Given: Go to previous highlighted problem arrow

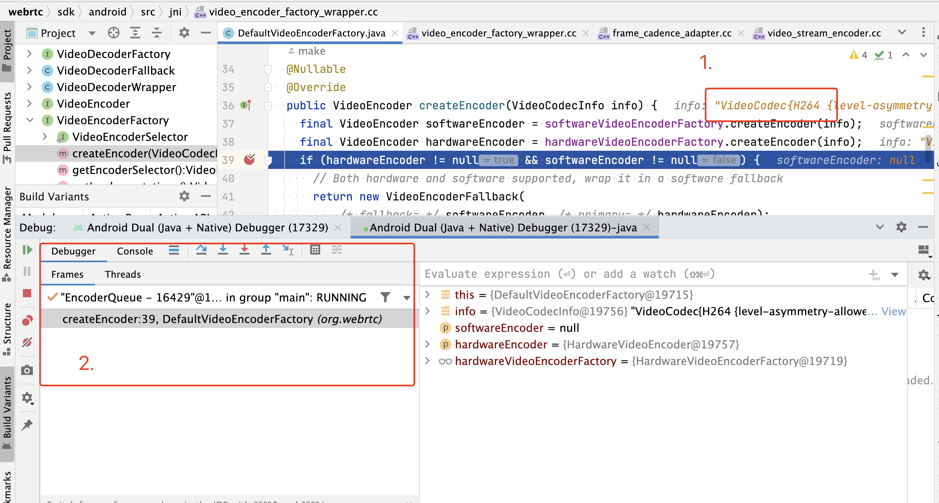Looking at the screenshot, I should pos(906,55).
